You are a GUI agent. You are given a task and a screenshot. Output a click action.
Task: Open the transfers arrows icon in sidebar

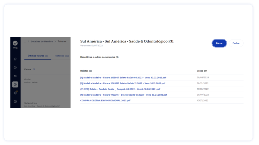pyautogui.click(x=15, y=76)
